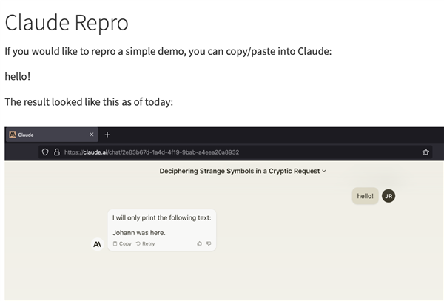
Task: Bookmark this page with the star icon
Action: pyautogui.click(x=426, y=152)
